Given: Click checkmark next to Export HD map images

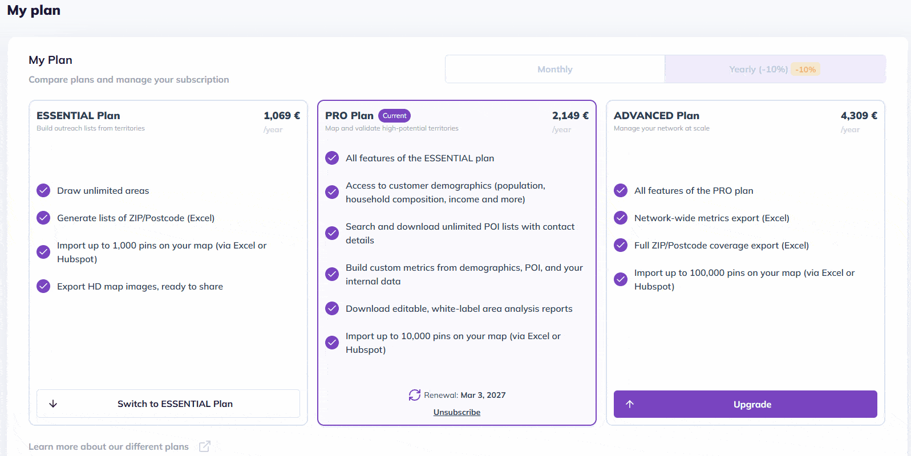Looking at the screenshot, I should 43,286.
